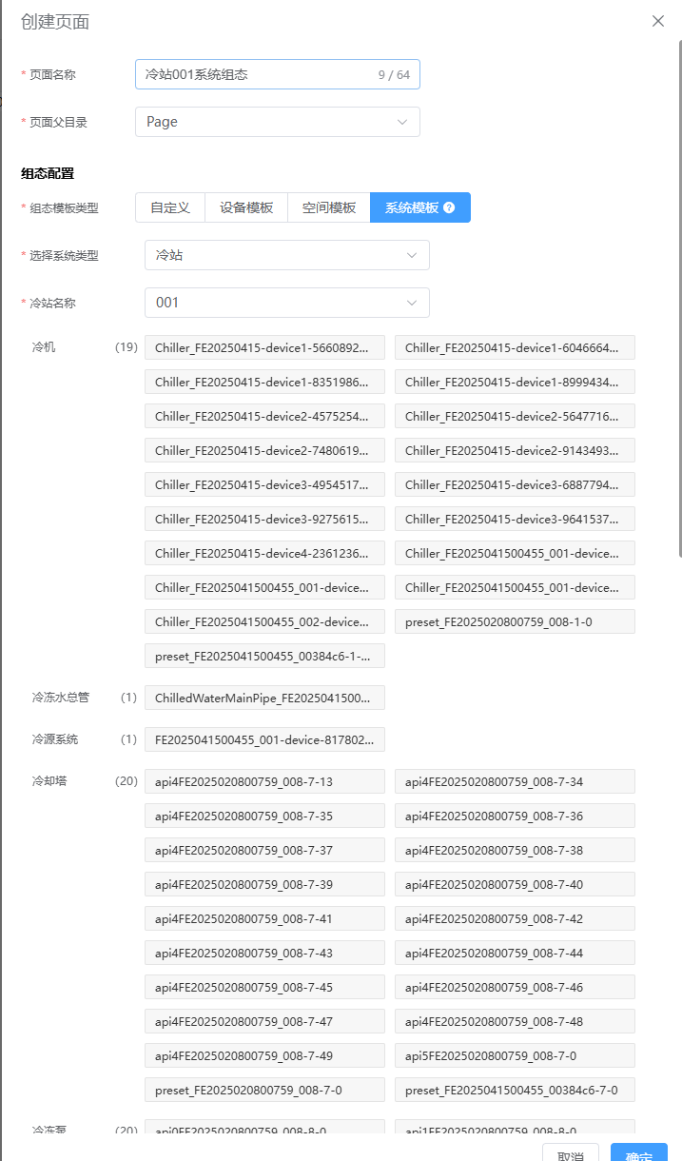The width and height of the screenshot is (682, 1161).
Task: Click the 冷却塔 group label
Action: (x=49, y=781)
